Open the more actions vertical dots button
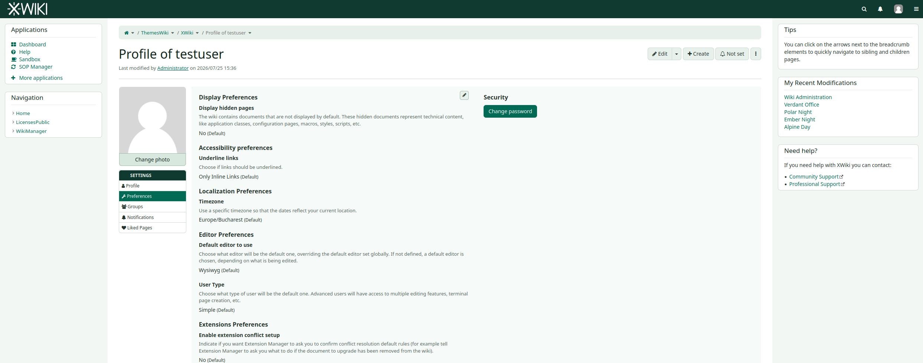 tap(756, 54)
